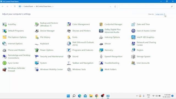
Task: Open the Dolby Digital Plus icon
Action: [x=101, y=31]
